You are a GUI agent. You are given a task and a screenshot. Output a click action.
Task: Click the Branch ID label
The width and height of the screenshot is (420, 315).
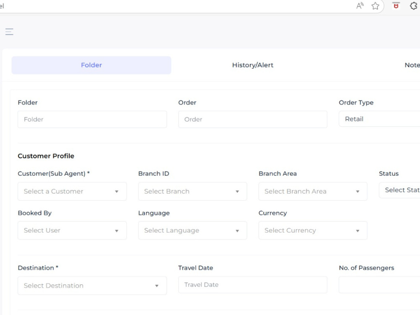pos(153,173)
